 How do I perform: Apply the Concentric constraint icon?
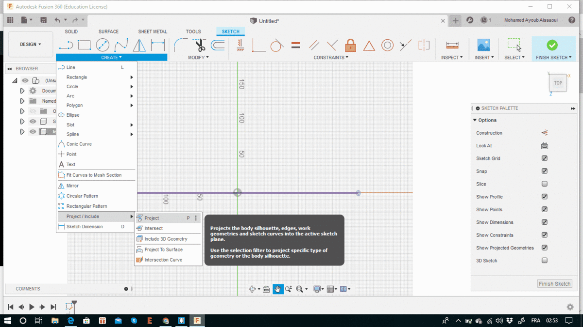pos(387,46)
